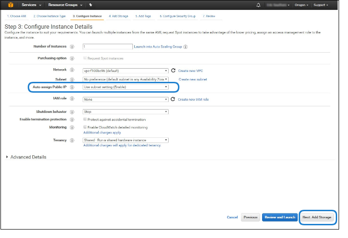Enable CloudWatch detailed monitoring checkbox
The image size is (348, 238).
pos(85,127)
